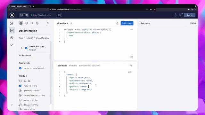This screenshot has height=115, width=205.
Task: Collapse the variables panel with double chevron
Action: [131, 65]
